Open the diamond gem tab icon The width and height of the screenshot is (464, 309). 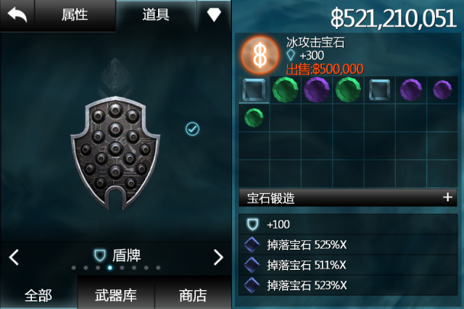click(214, 14)
